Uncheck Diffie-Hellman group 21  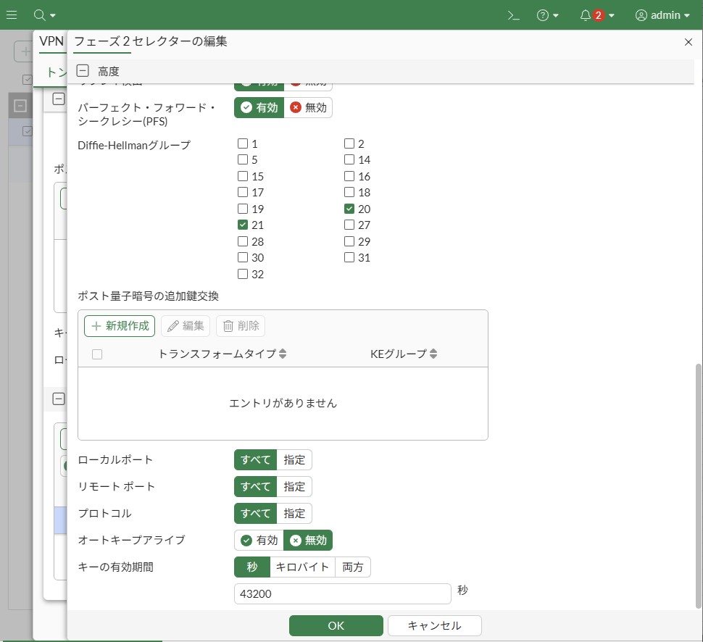pos(243,225)
